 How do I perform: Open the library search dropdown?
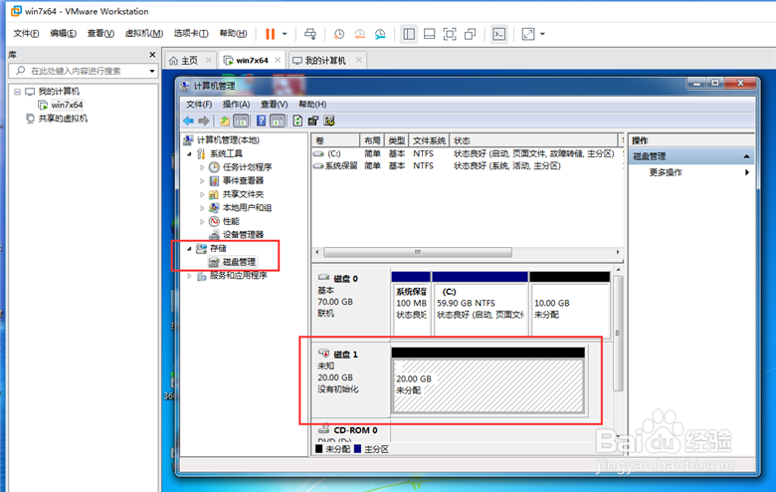pos(152,71)
